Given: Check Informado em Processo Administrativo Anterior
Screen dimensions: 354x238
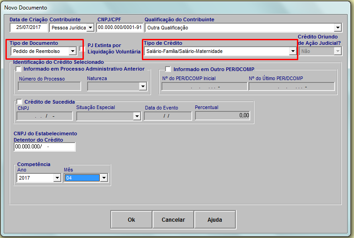Looking at the screenshot, I should click(x=18, y=69).
